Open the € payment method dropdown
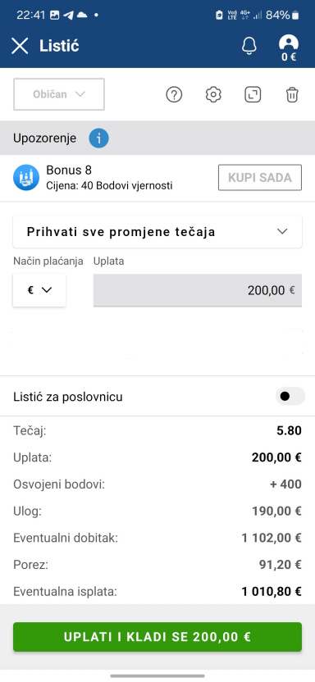Screen dimensions: 315x682 tap(39, 290)
